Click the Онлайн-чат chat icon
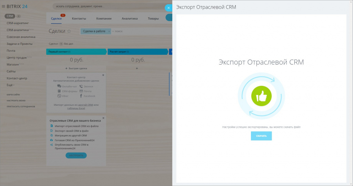 [59, 86]
